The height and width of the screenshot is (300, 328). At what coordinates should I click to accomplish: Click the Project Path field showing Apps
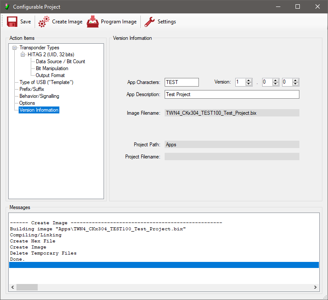point(232,145)
